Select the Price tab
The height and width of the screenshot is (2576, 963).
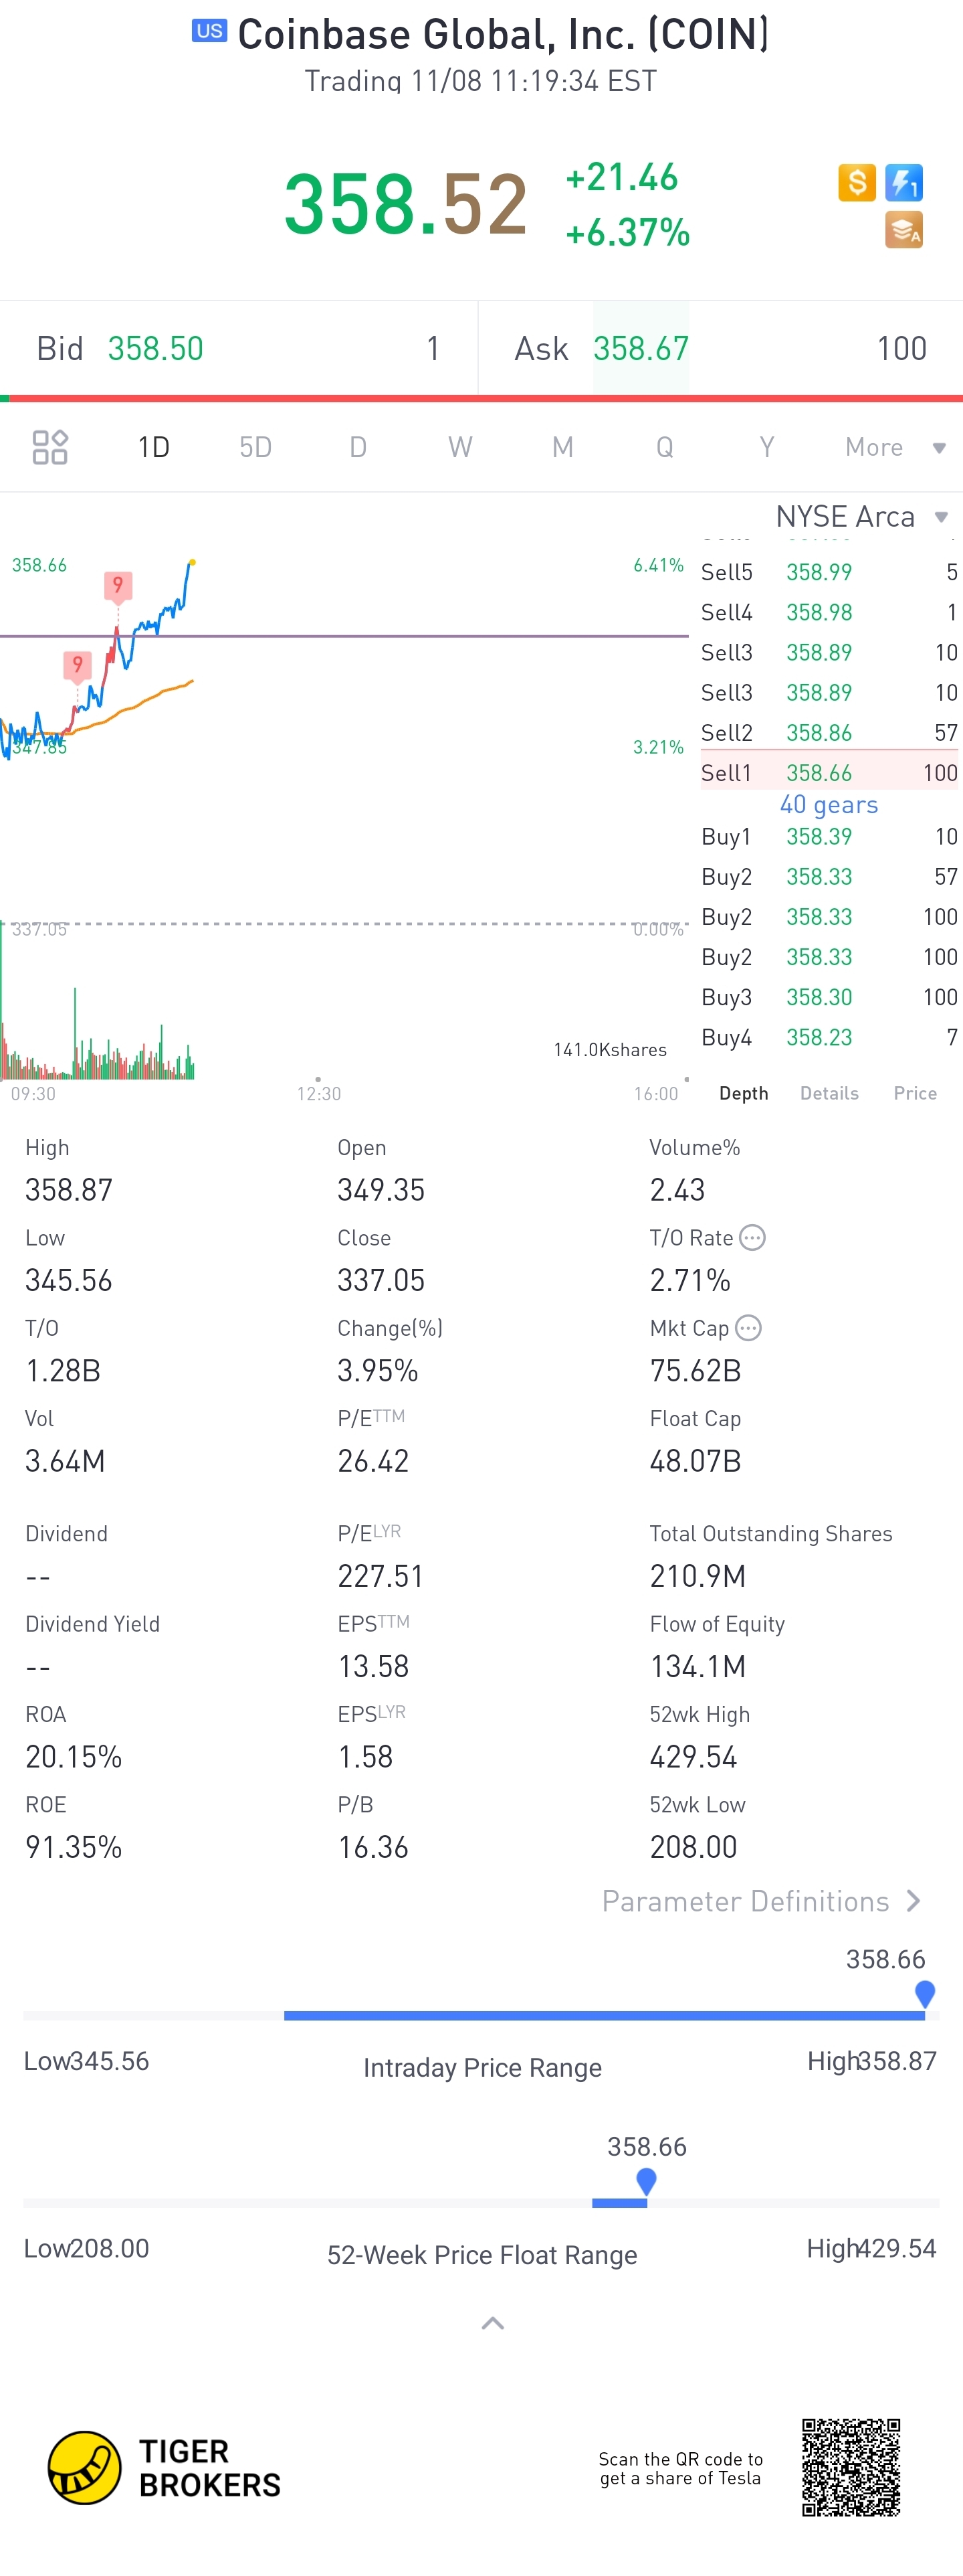coord(915,1093)
